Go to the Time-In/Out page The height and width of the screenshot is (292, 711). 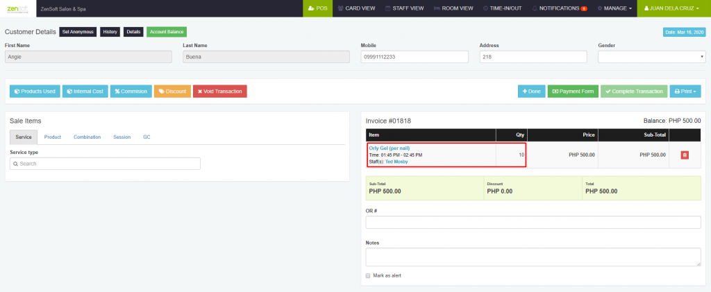point(503,8)
